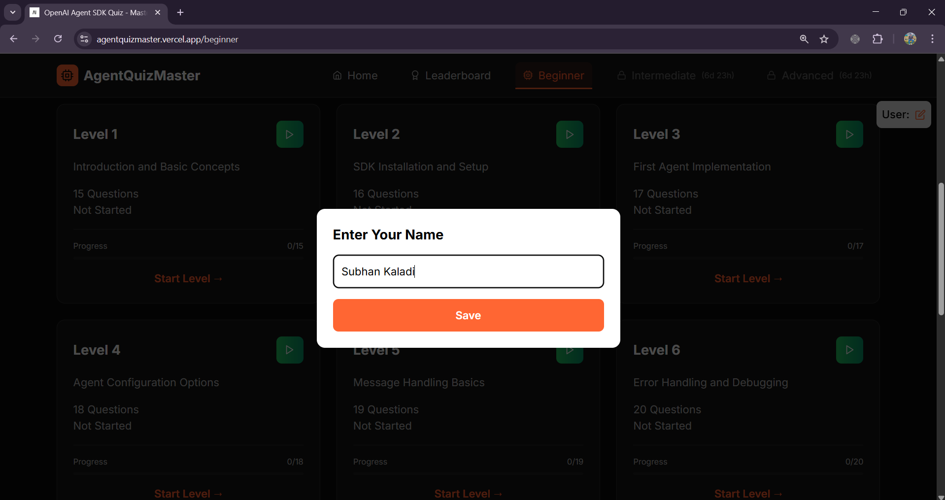Click Start Level under Level 5

[468, 494]
